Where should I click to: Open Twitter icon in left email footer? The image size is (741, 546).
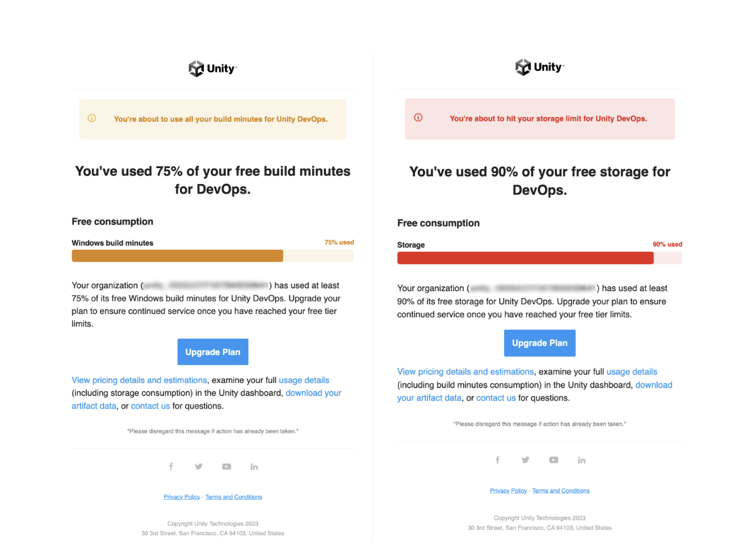click(199, 467)
